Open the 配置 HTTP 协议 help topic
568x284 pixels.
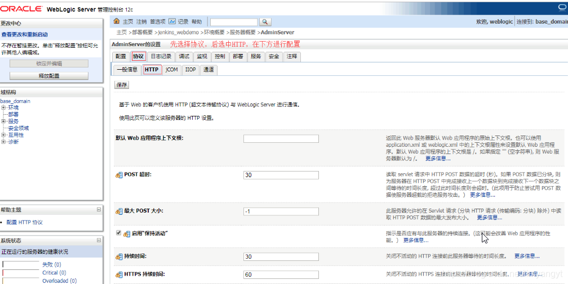(25, 223)
